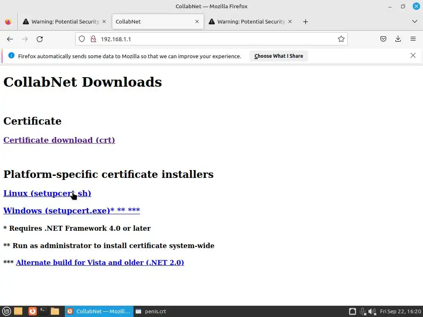Download the Linux (setupcert.sh) installer link
This screenshot has width=423, height=317.
47,193
